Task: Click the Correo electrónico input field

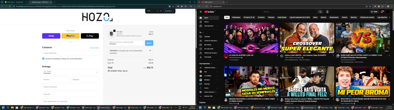Action: 71,53
